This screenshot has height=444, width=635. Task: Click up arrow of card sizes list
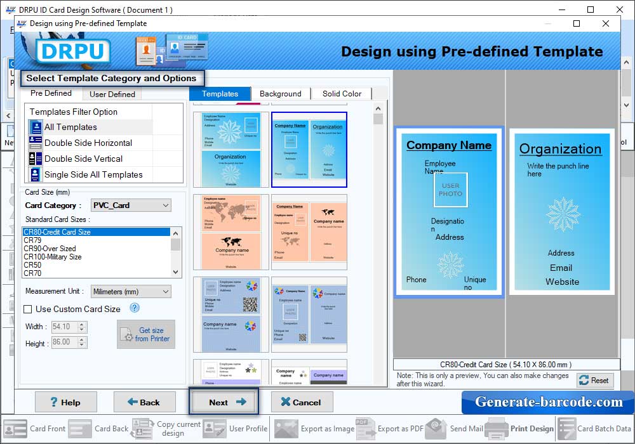176,233
